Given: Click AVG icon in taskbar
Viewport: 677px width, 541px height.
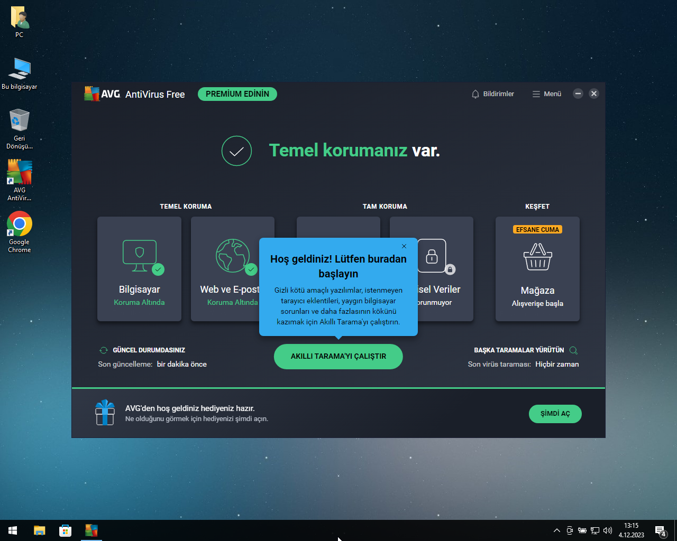Looking at the screenshot, I should coord(92,530).
